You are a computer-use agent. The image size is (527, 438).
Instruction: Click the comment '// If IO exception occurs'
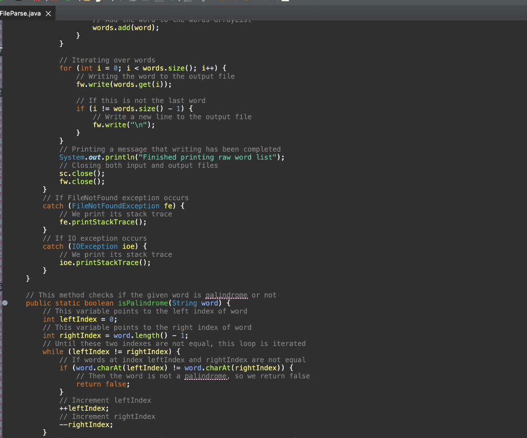tap(95, 238)
